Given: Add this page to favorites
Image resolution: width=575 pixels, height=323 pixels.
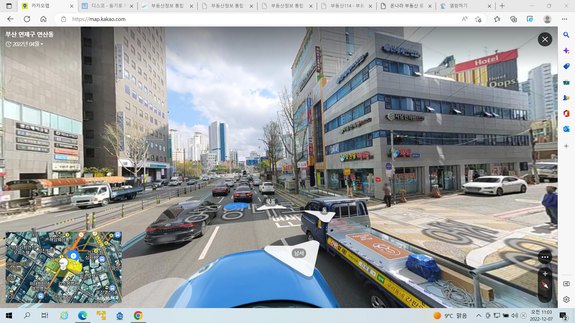Looking at the screenshot, I should (x=478, y=19).
